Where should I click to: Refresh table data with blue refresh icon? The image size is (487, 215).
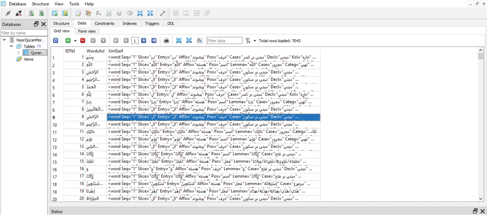click(x=56, y=40)
